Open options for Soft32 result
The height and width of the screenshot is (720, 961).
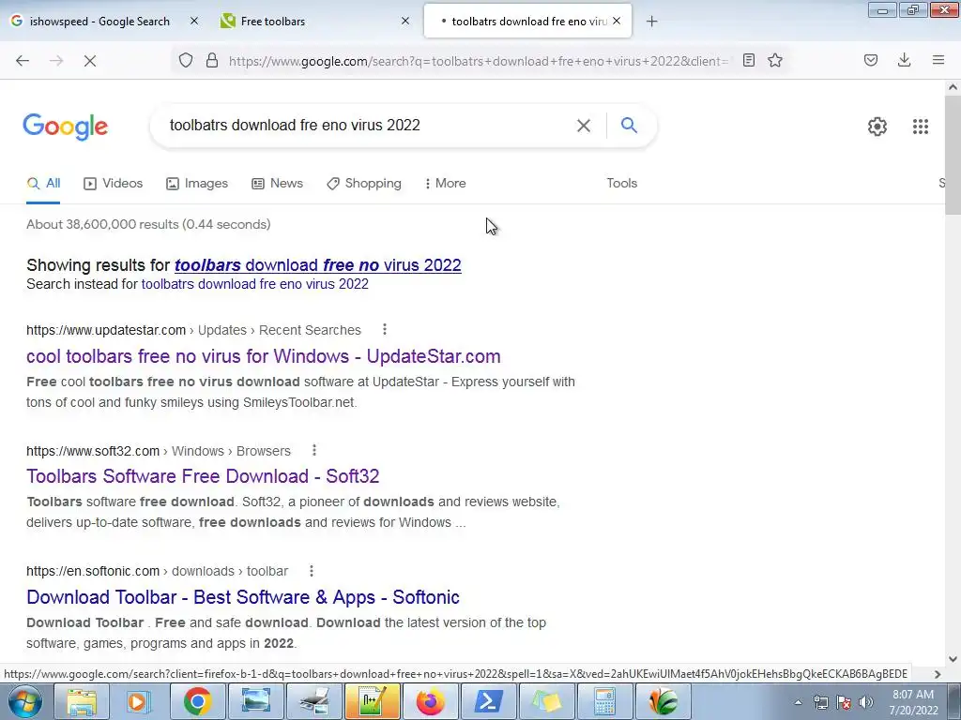(x=314, y=451)
